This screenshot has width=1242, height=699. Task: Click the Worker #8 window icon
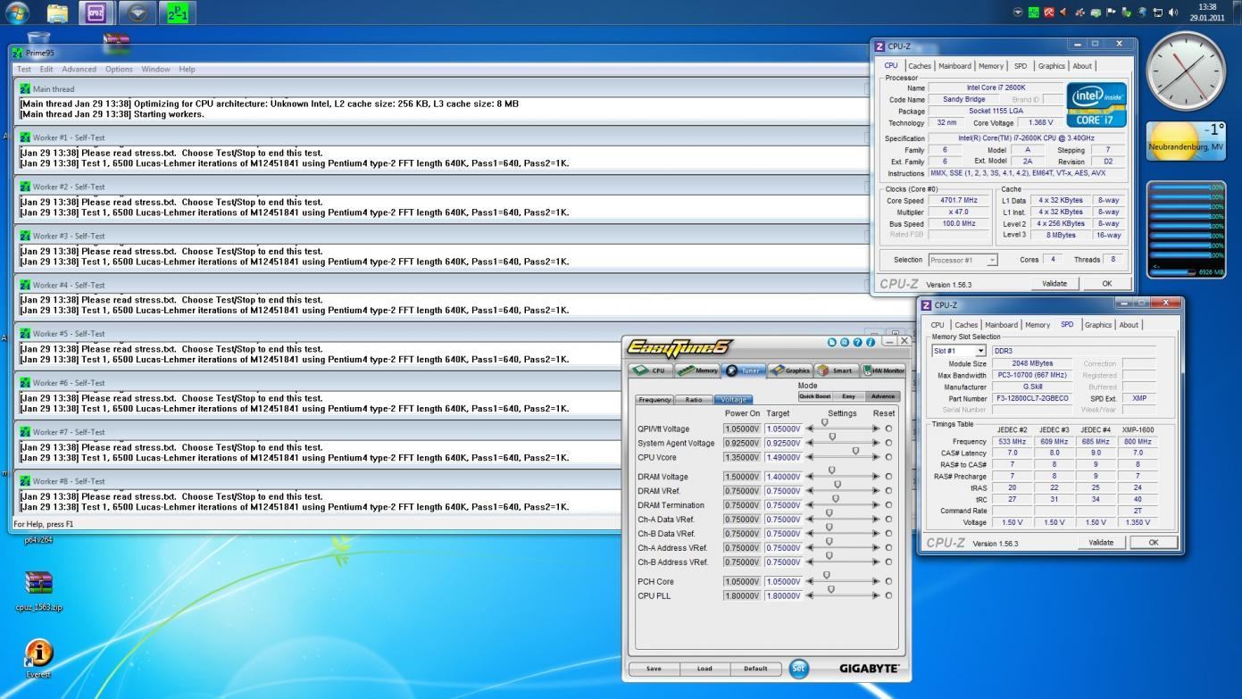coord(25,481)
